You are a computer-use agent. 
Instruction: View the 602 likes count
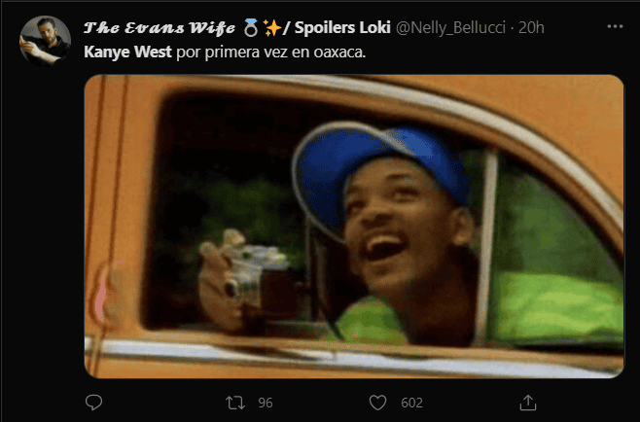(411, 403)
